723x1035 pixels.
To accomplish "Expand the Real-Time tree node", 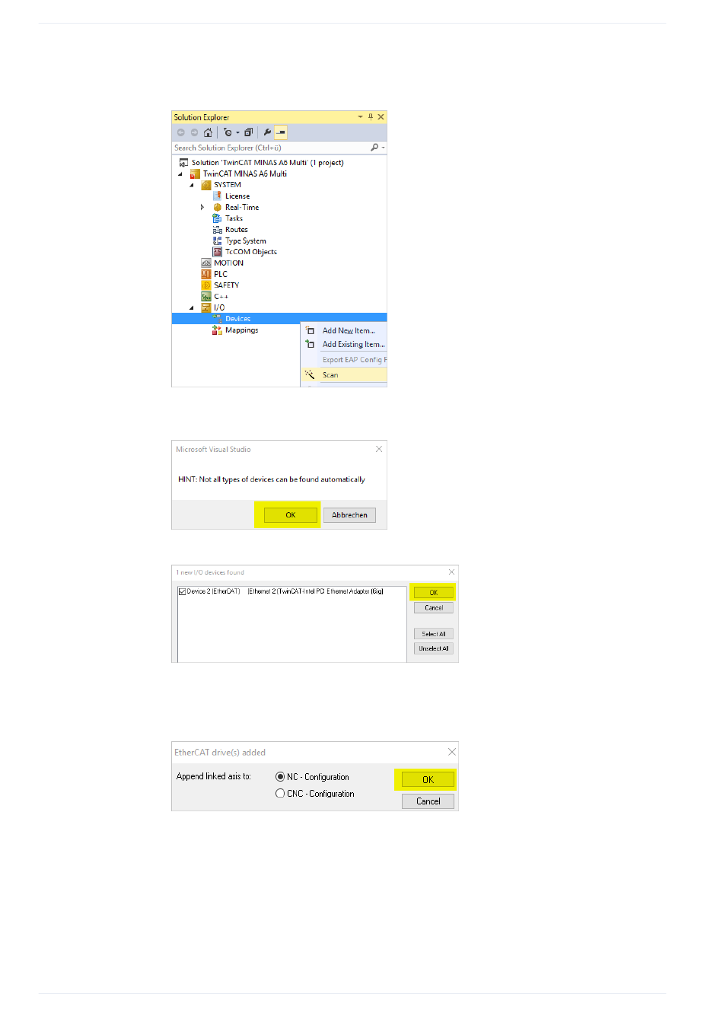I will pyautogui.click(x=202, y=207).
